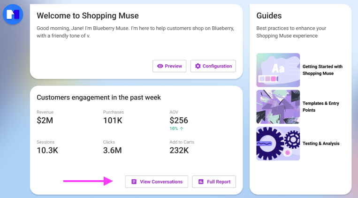Open the Templates & Entry Points thumbnail

click(278, 107)
